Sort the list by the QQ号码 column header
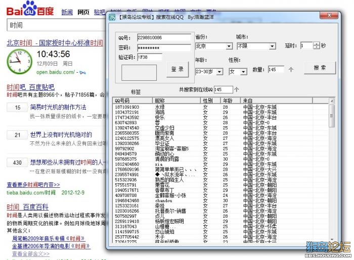354x260 pixels. (x=132, y=100)
